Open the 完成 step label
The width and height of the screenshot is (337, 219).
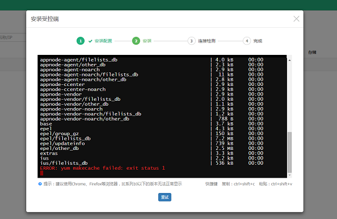(x=258, y=41)
